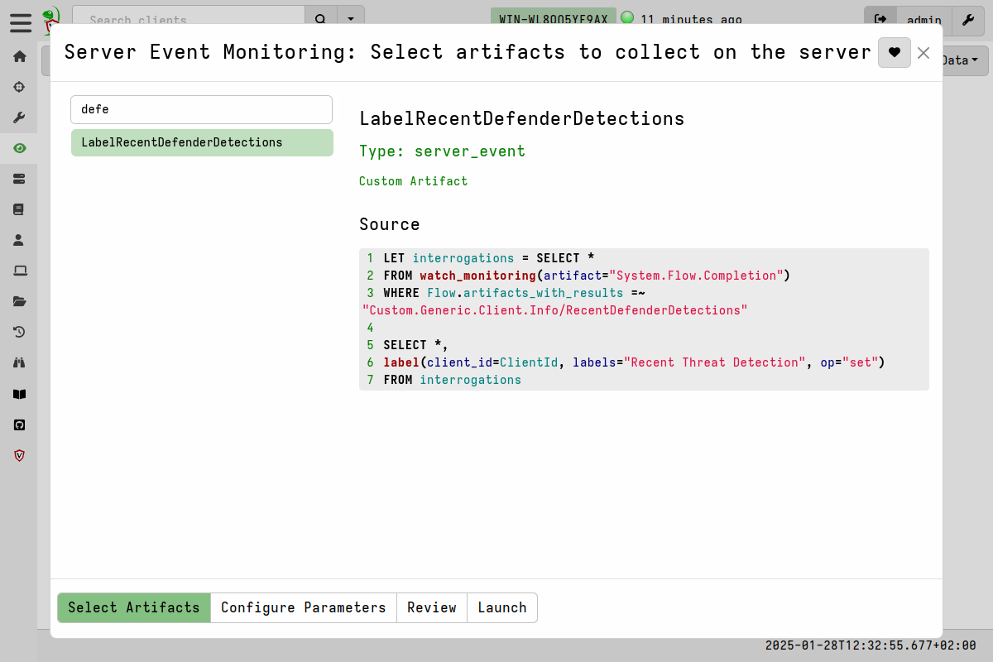
Task: Open the admin profile link
Action: (x=924, y=20)
